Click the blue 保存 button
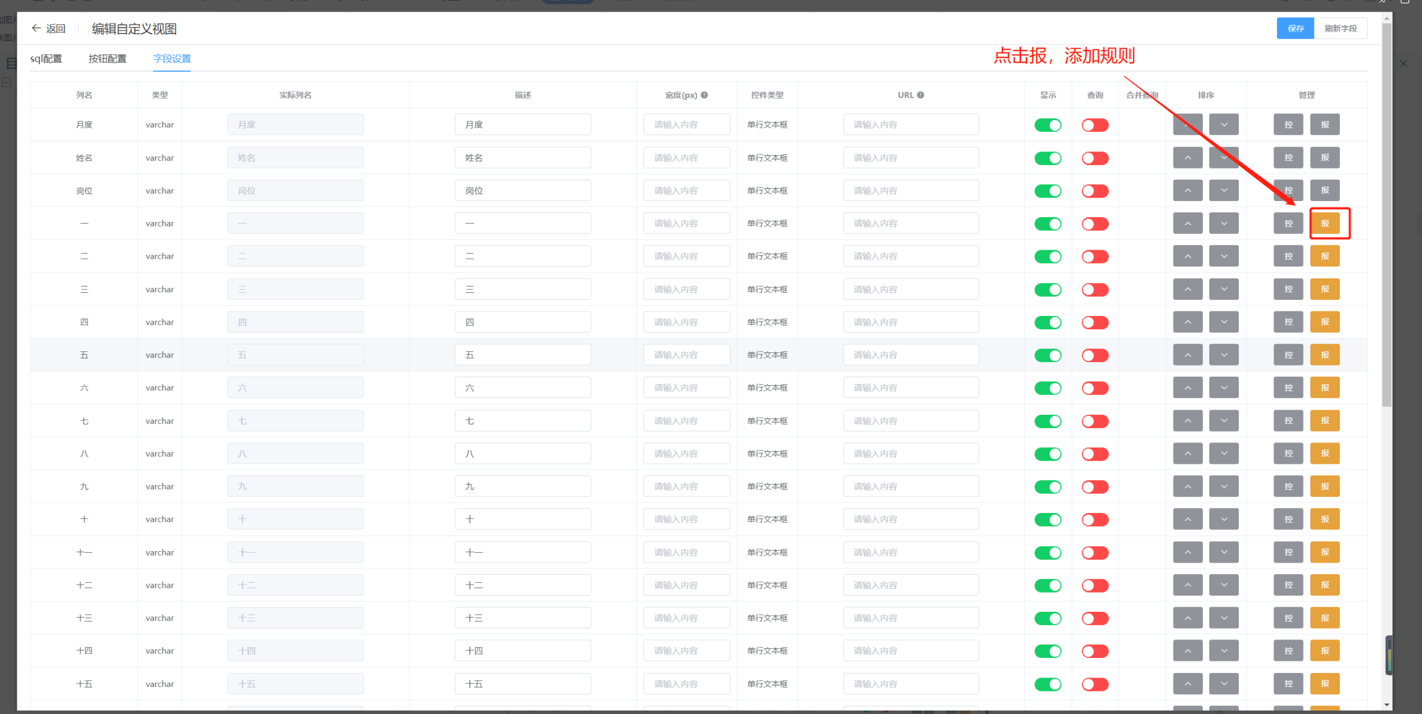The image size is (1422, 714). pyautogui.click(x=1295, y=28)
